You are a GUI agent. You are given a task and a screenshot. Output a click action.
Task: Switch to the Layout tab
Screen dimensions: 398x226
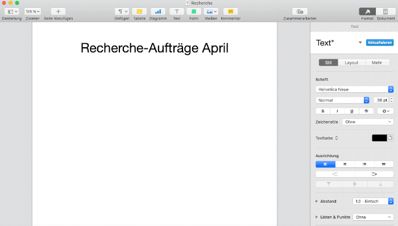[x=351, y=63]
